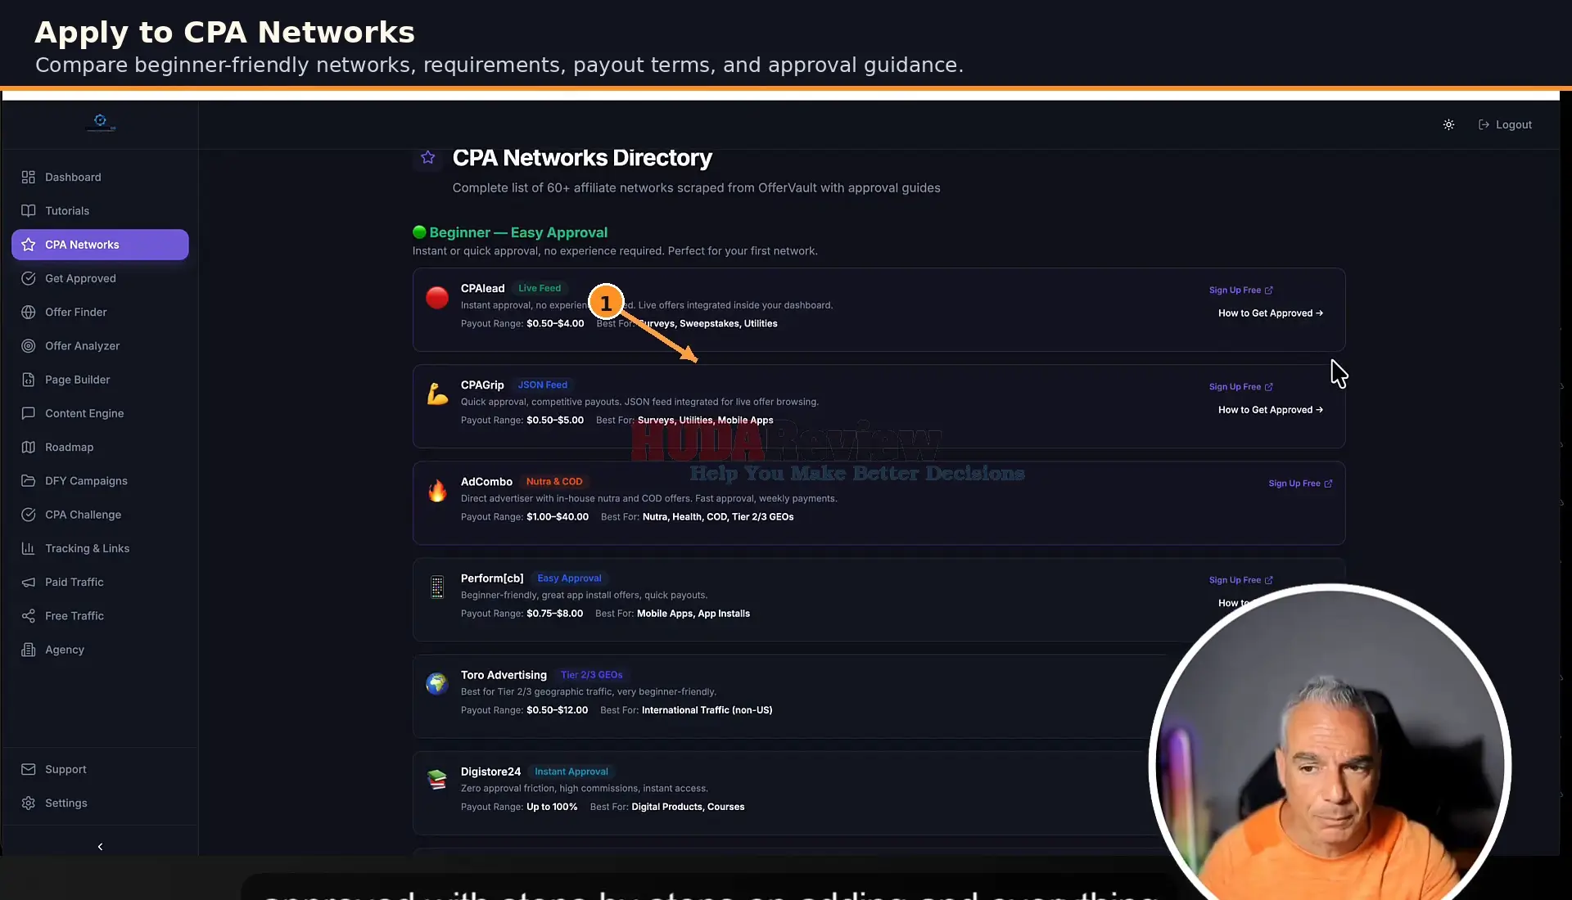Select the Roadmap map icon

(29, 447)
